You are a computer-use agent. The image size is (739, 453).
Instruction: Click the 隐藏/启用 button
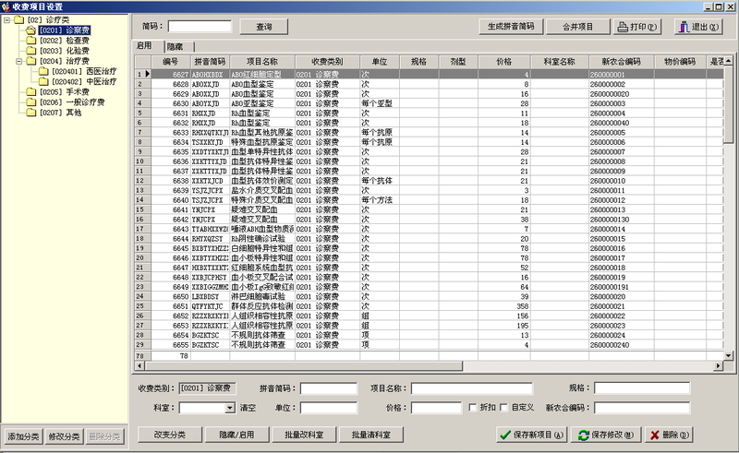pos(236,435)
